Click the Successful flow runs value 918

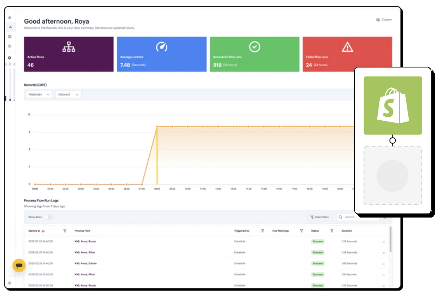pyautogui.click(x=217, y=65)
